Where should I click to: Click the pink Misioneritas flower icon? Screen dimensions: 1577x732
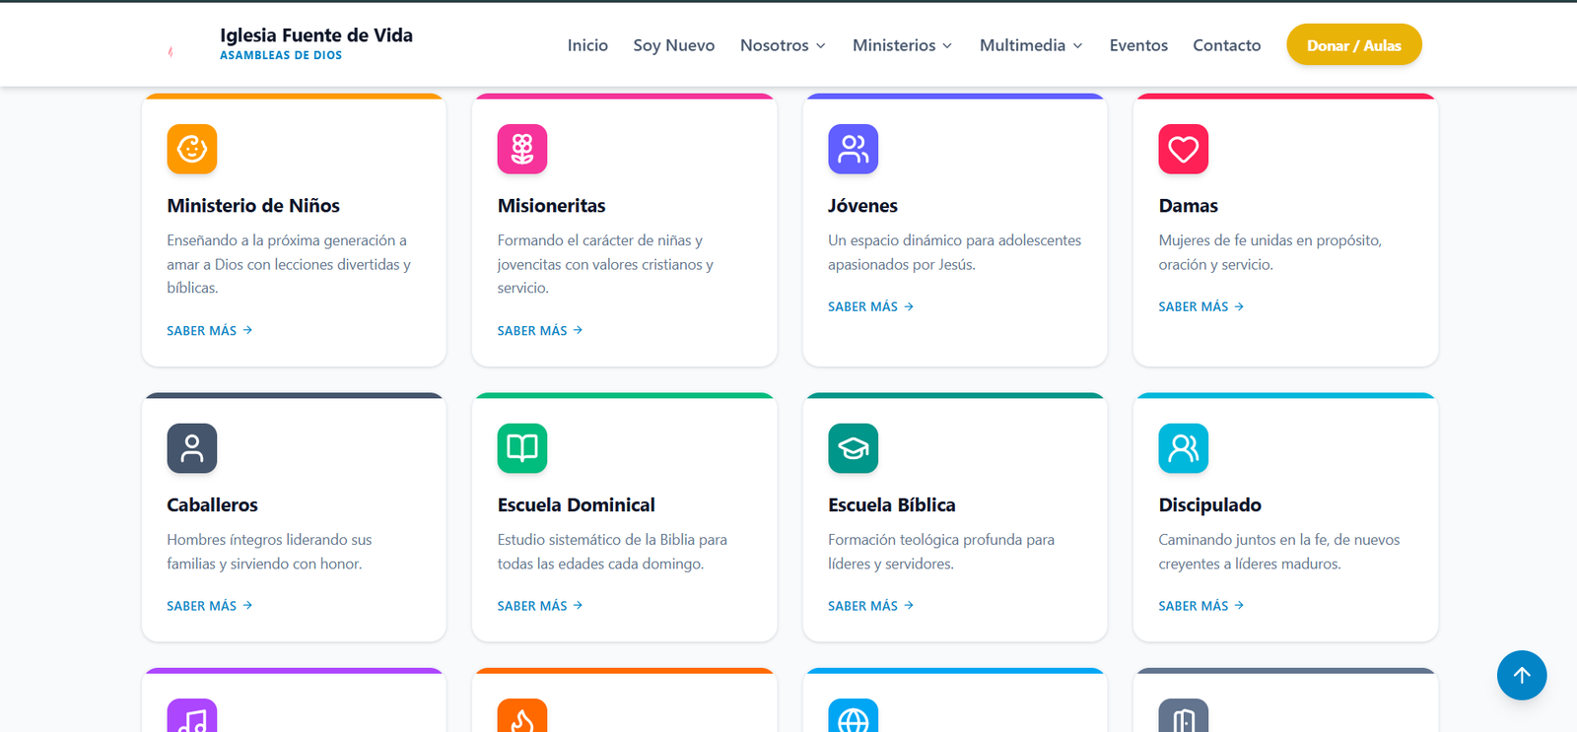click(522, 149)
